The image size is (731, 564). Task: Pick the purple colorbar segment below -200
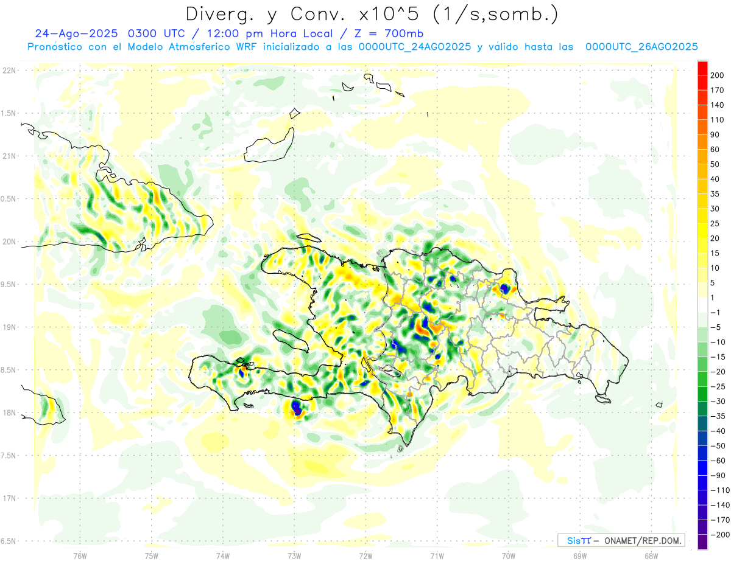point(702,542)
